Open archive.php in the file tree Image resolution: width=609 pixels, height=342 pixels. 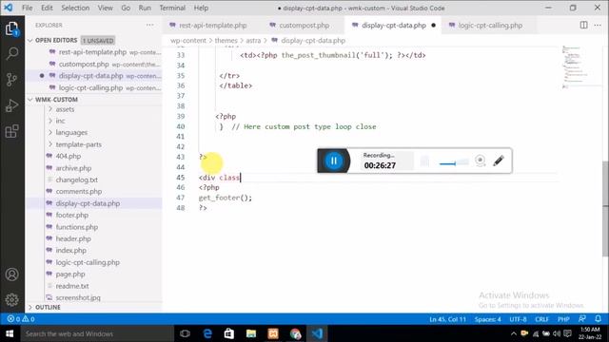(73, 168)
